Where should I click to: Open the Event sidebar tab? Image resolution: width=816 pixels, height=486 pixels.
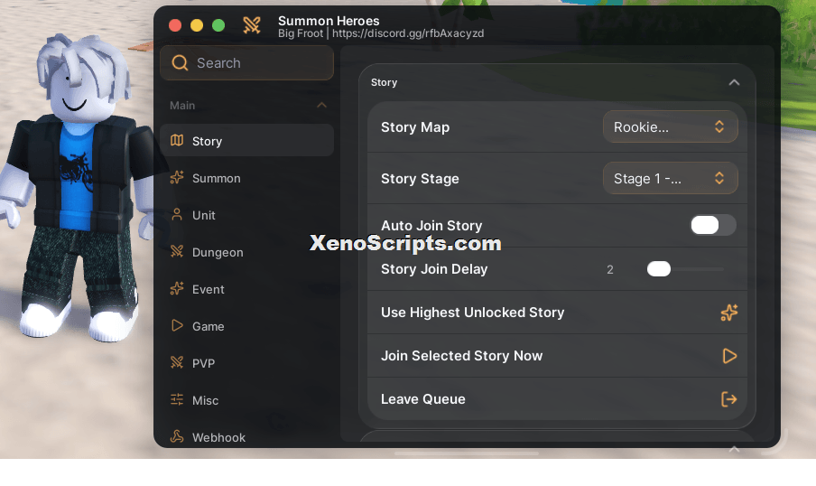246,289
